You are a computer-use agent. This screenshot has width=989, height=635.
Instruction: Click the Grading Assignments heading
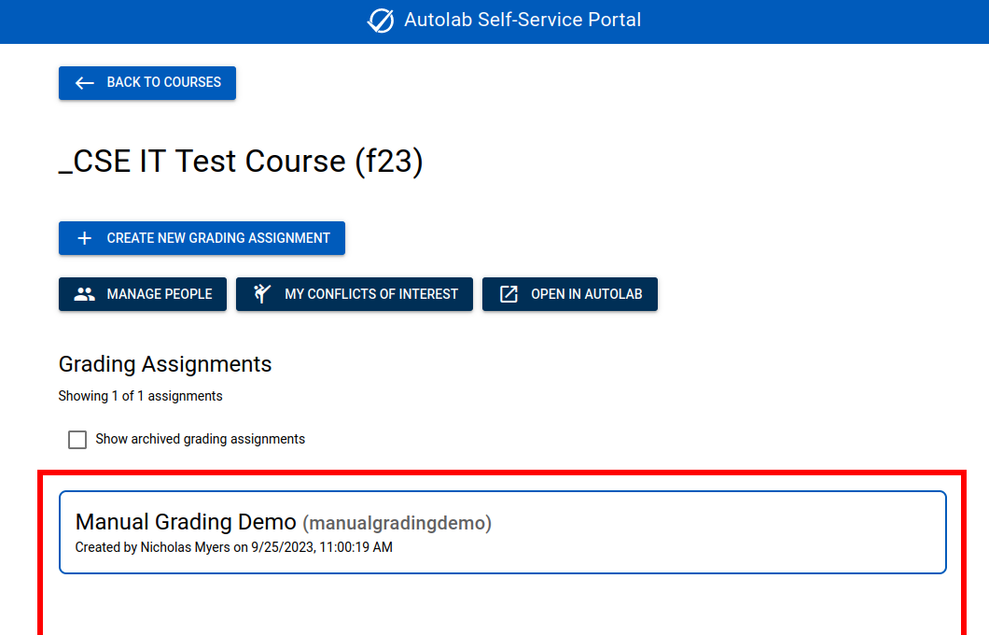tap(164, 364)
